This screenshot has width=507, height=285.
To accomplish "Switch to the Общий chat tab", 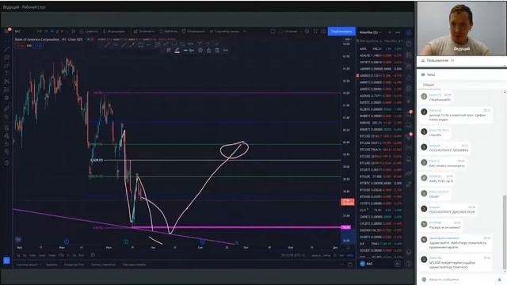I will 429,85.
